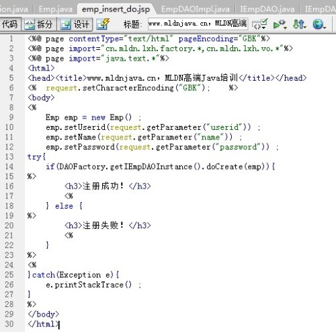Open the Emp.java tab
Viewport: 336px width, 332px height.
[x=55, y=9]
